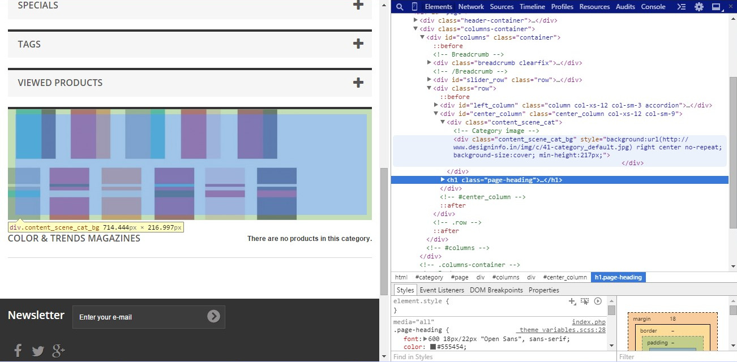Expand the VIEWED PRODUCTS plus icon
This screenshot has height=362, width=737.
tap(358, 83)
